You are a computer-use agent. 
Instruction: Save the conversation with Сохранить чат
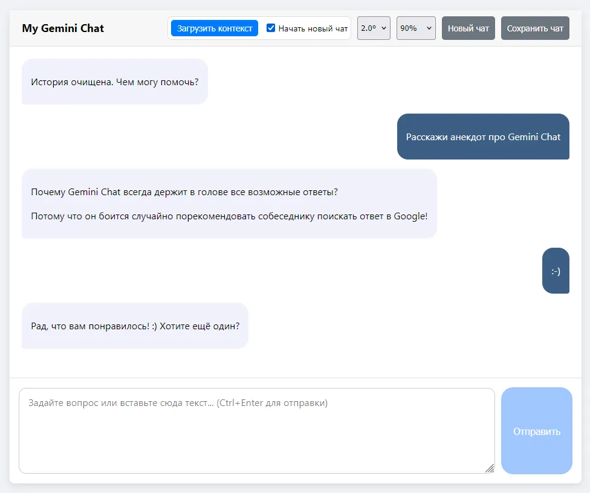535,28
